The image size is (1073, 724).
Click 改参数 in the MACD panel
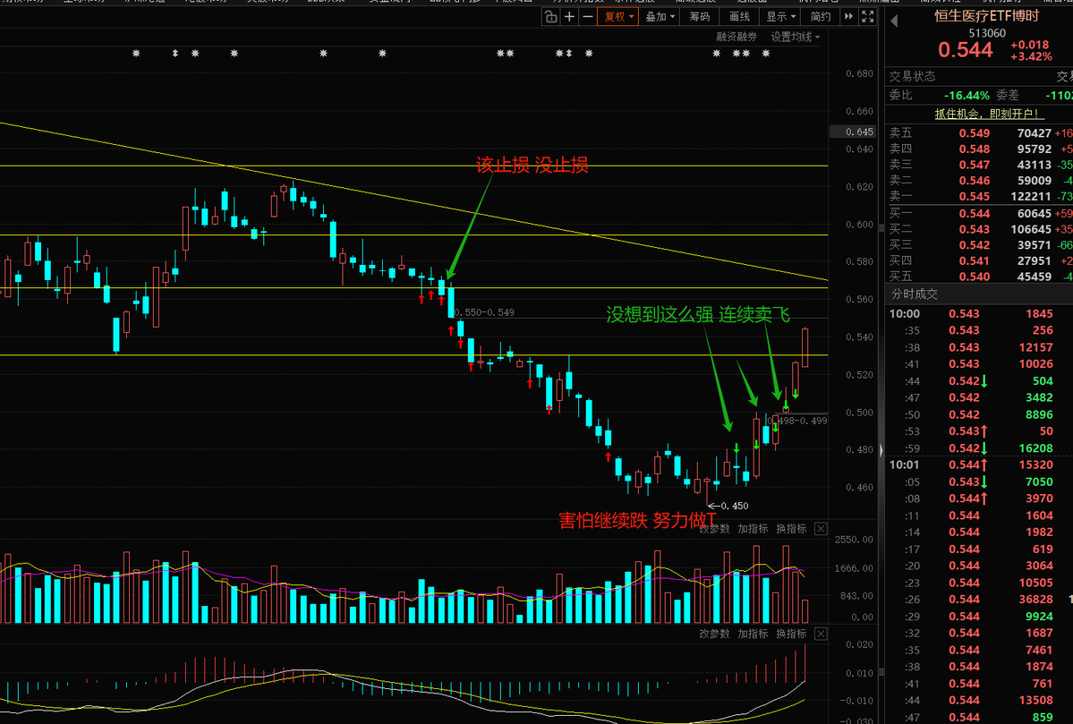click(x=714, y=634)
